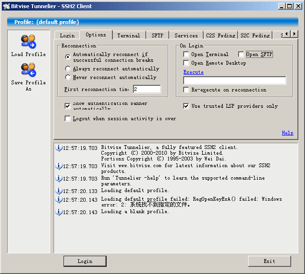
Task: Click log text 'Portions Copyright (C) 1995-2003 by Wei Dai.'
Action: (x=163, y=159)
